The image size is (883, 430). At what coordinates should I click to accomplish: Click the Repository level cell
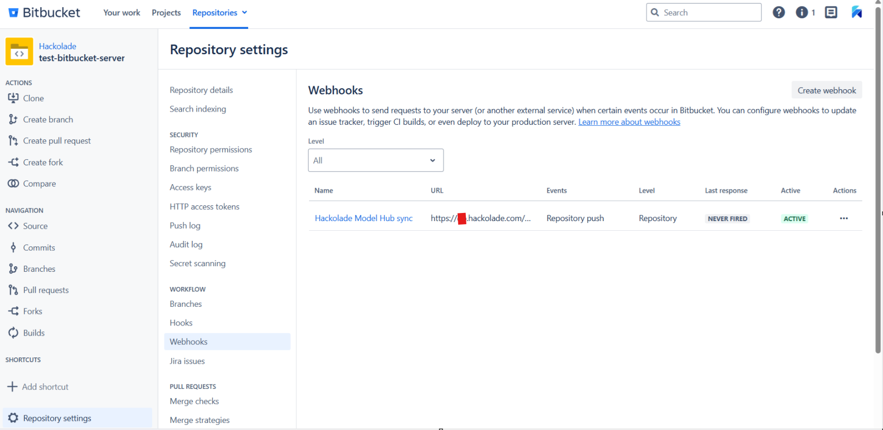pos(658,218)
